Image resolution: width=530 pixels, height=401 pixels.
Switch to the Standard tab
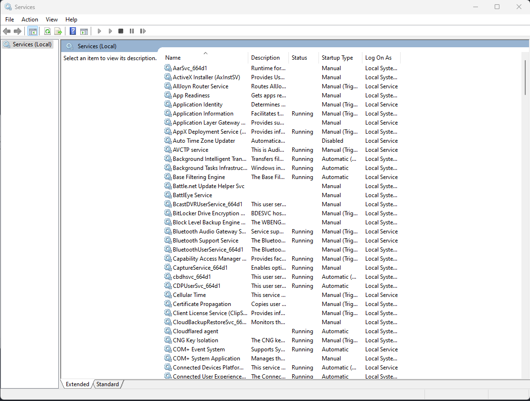107,384
